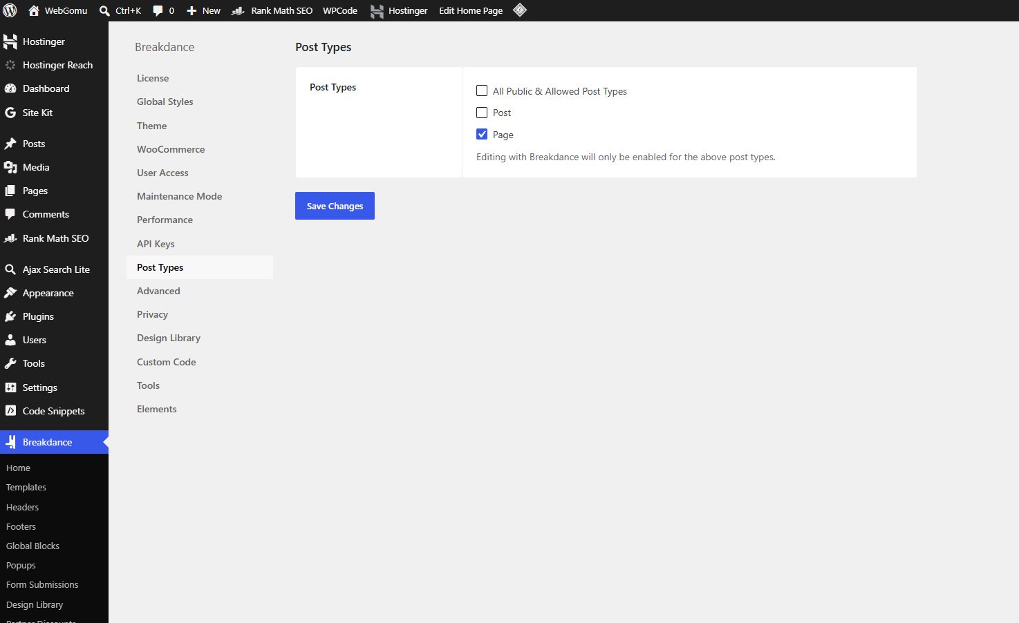Tick the Post checkbox
The width and height of the screenshot is (1019, 623).
482,113
